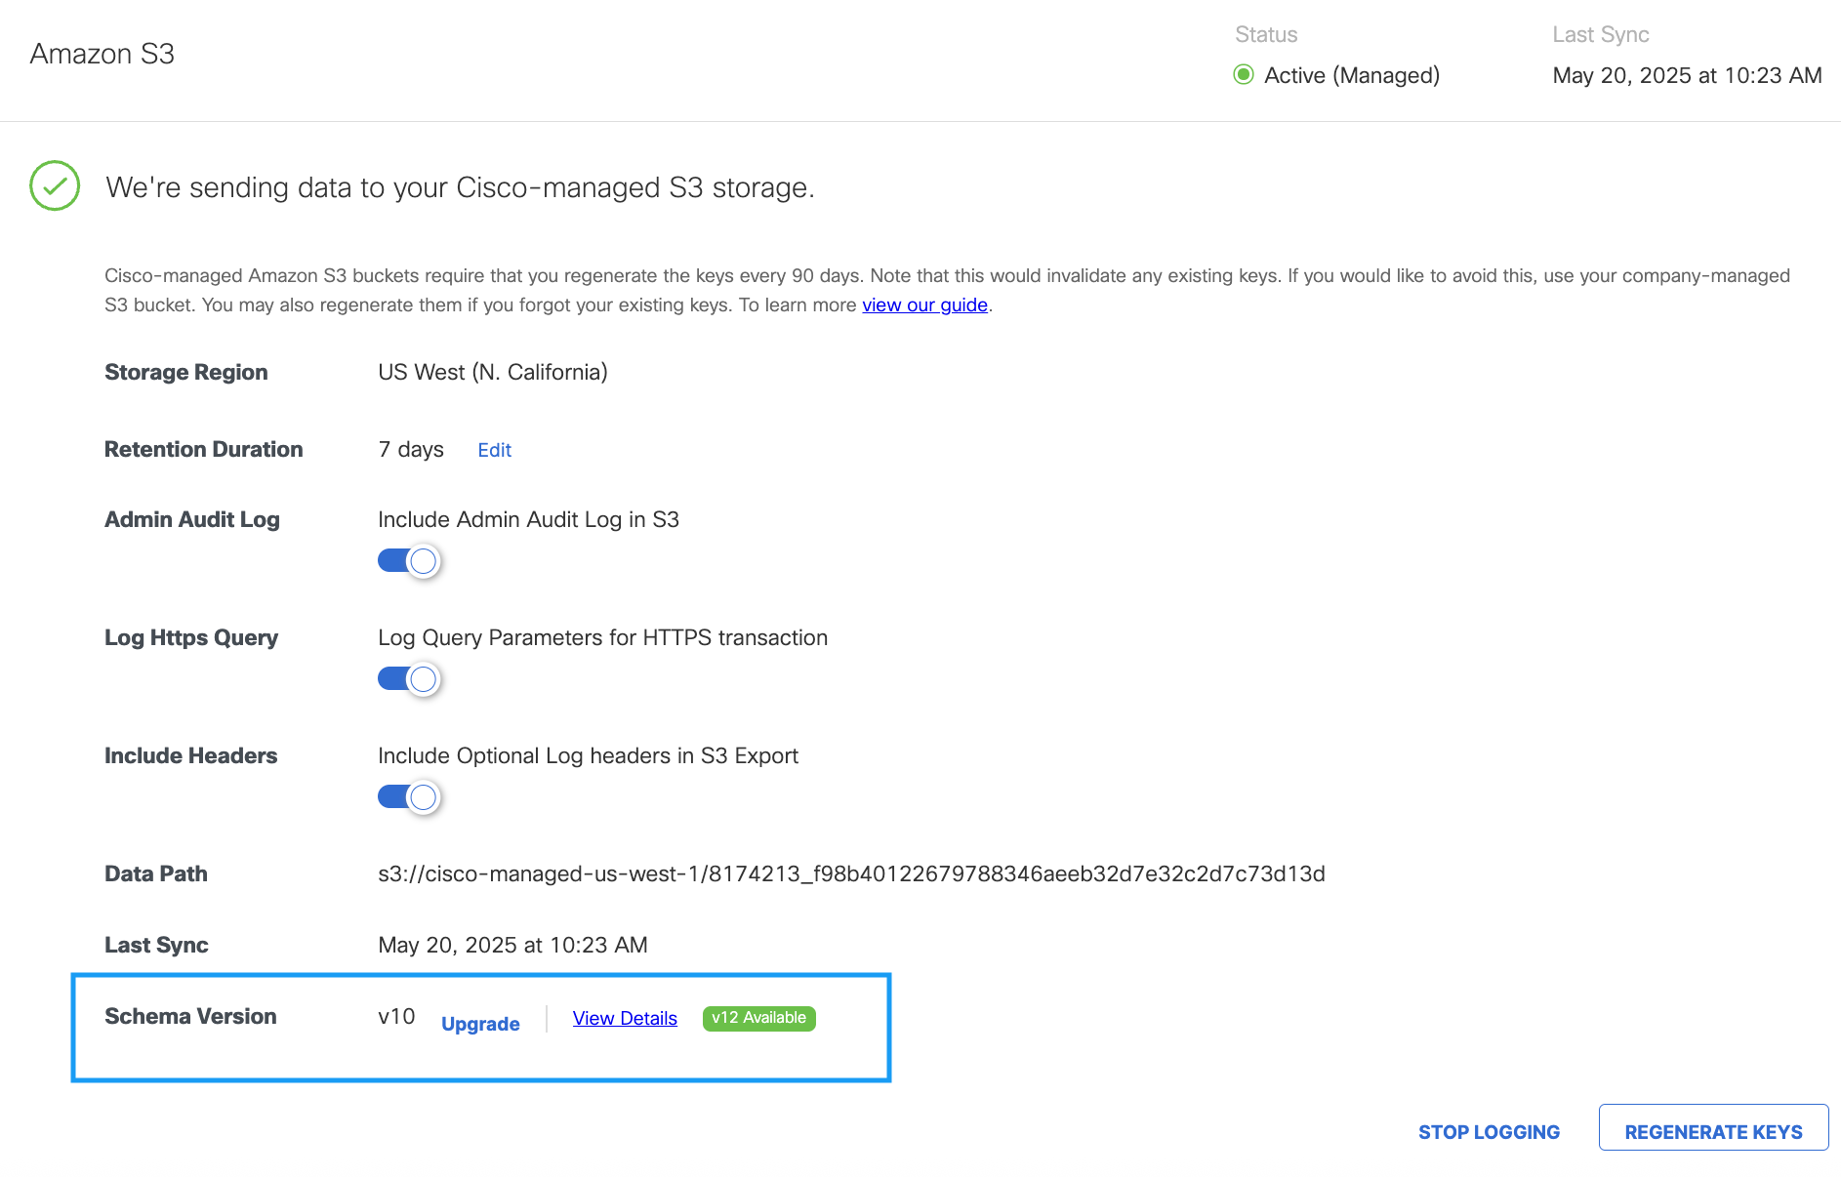Click the "We're sending data" confirmation message

tap(460, 187)
